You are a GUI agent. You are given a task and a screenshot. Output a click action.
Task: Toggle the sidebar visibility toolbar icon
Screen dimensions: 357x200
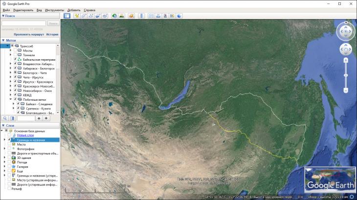[67, 16]
